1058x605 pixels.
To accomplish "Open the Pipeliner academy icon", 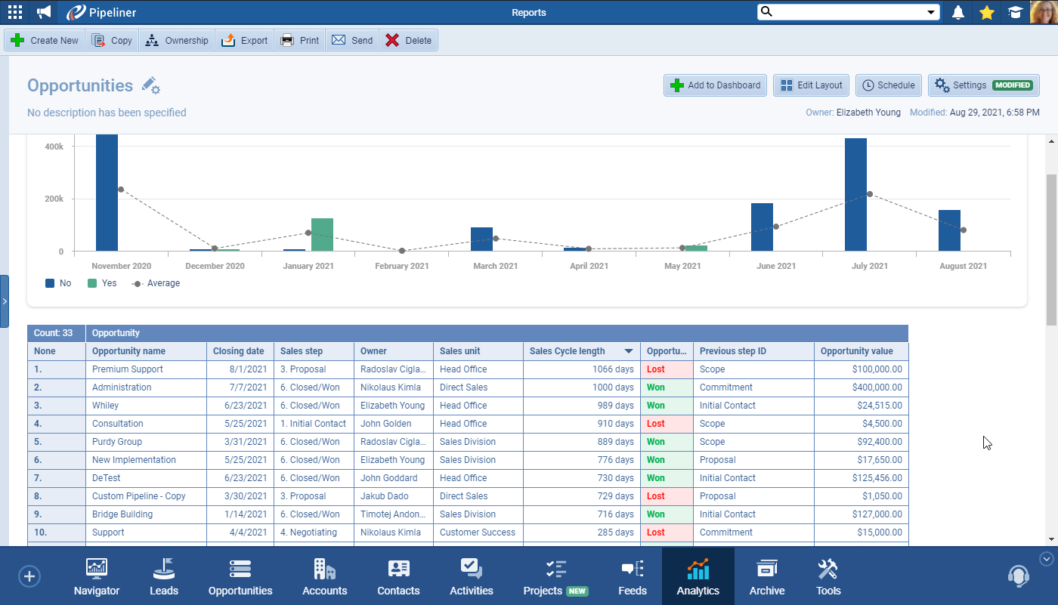I will click(x=1015, y=12).
